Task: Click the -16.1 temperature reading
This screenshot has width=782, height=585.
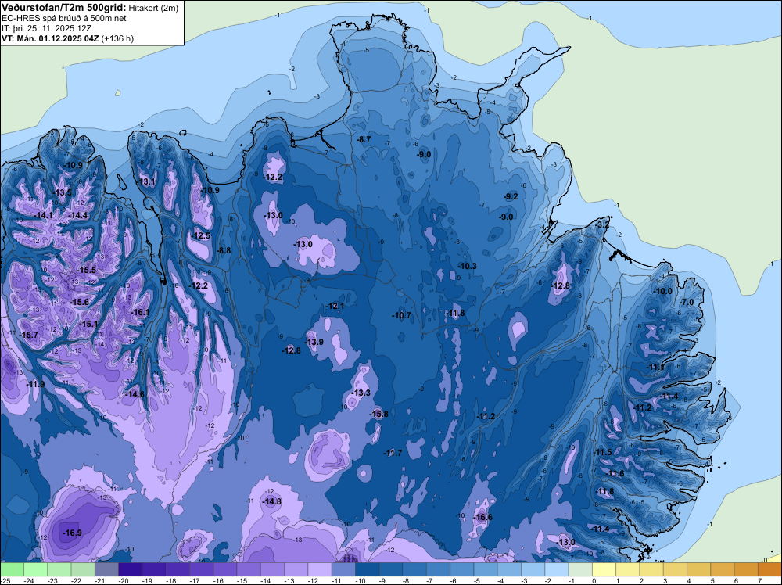Action: tap(140, 312)
